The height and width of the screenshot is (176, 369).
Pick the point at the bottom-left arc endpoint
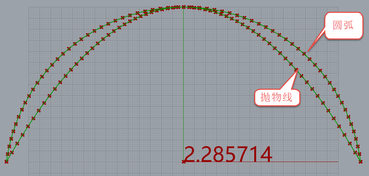[x=6, y=161]
